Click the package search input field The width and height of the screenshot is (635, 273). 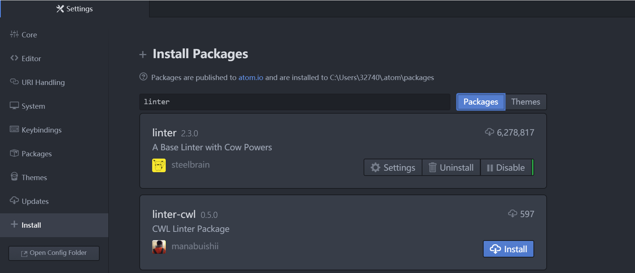[294, 102]
